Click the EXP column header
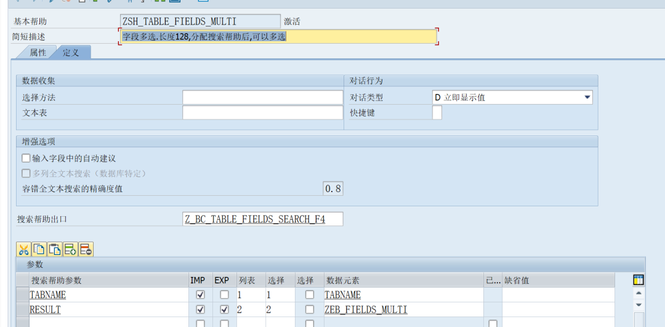 [x=224, y=280]
